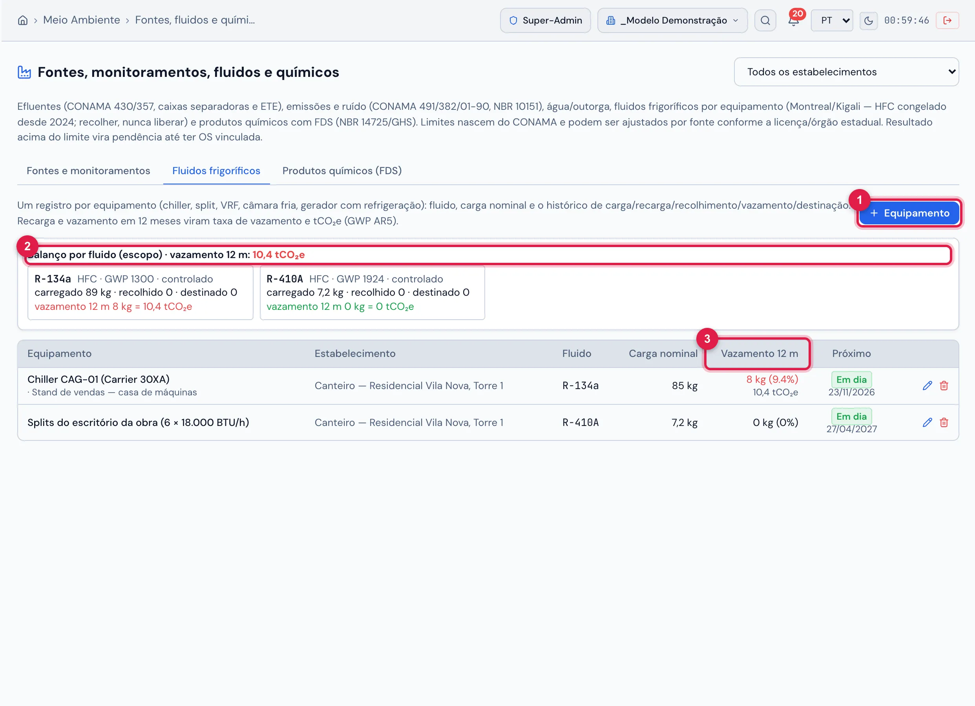Add a new Equipamento with the blue button

pos(909,213)
